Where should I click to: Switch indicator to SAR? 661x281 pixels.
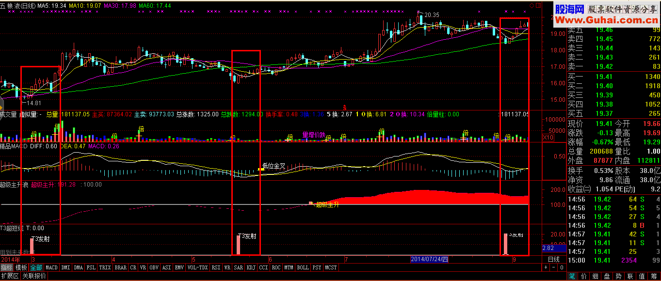pyautogui.click(x=239, y=267)
